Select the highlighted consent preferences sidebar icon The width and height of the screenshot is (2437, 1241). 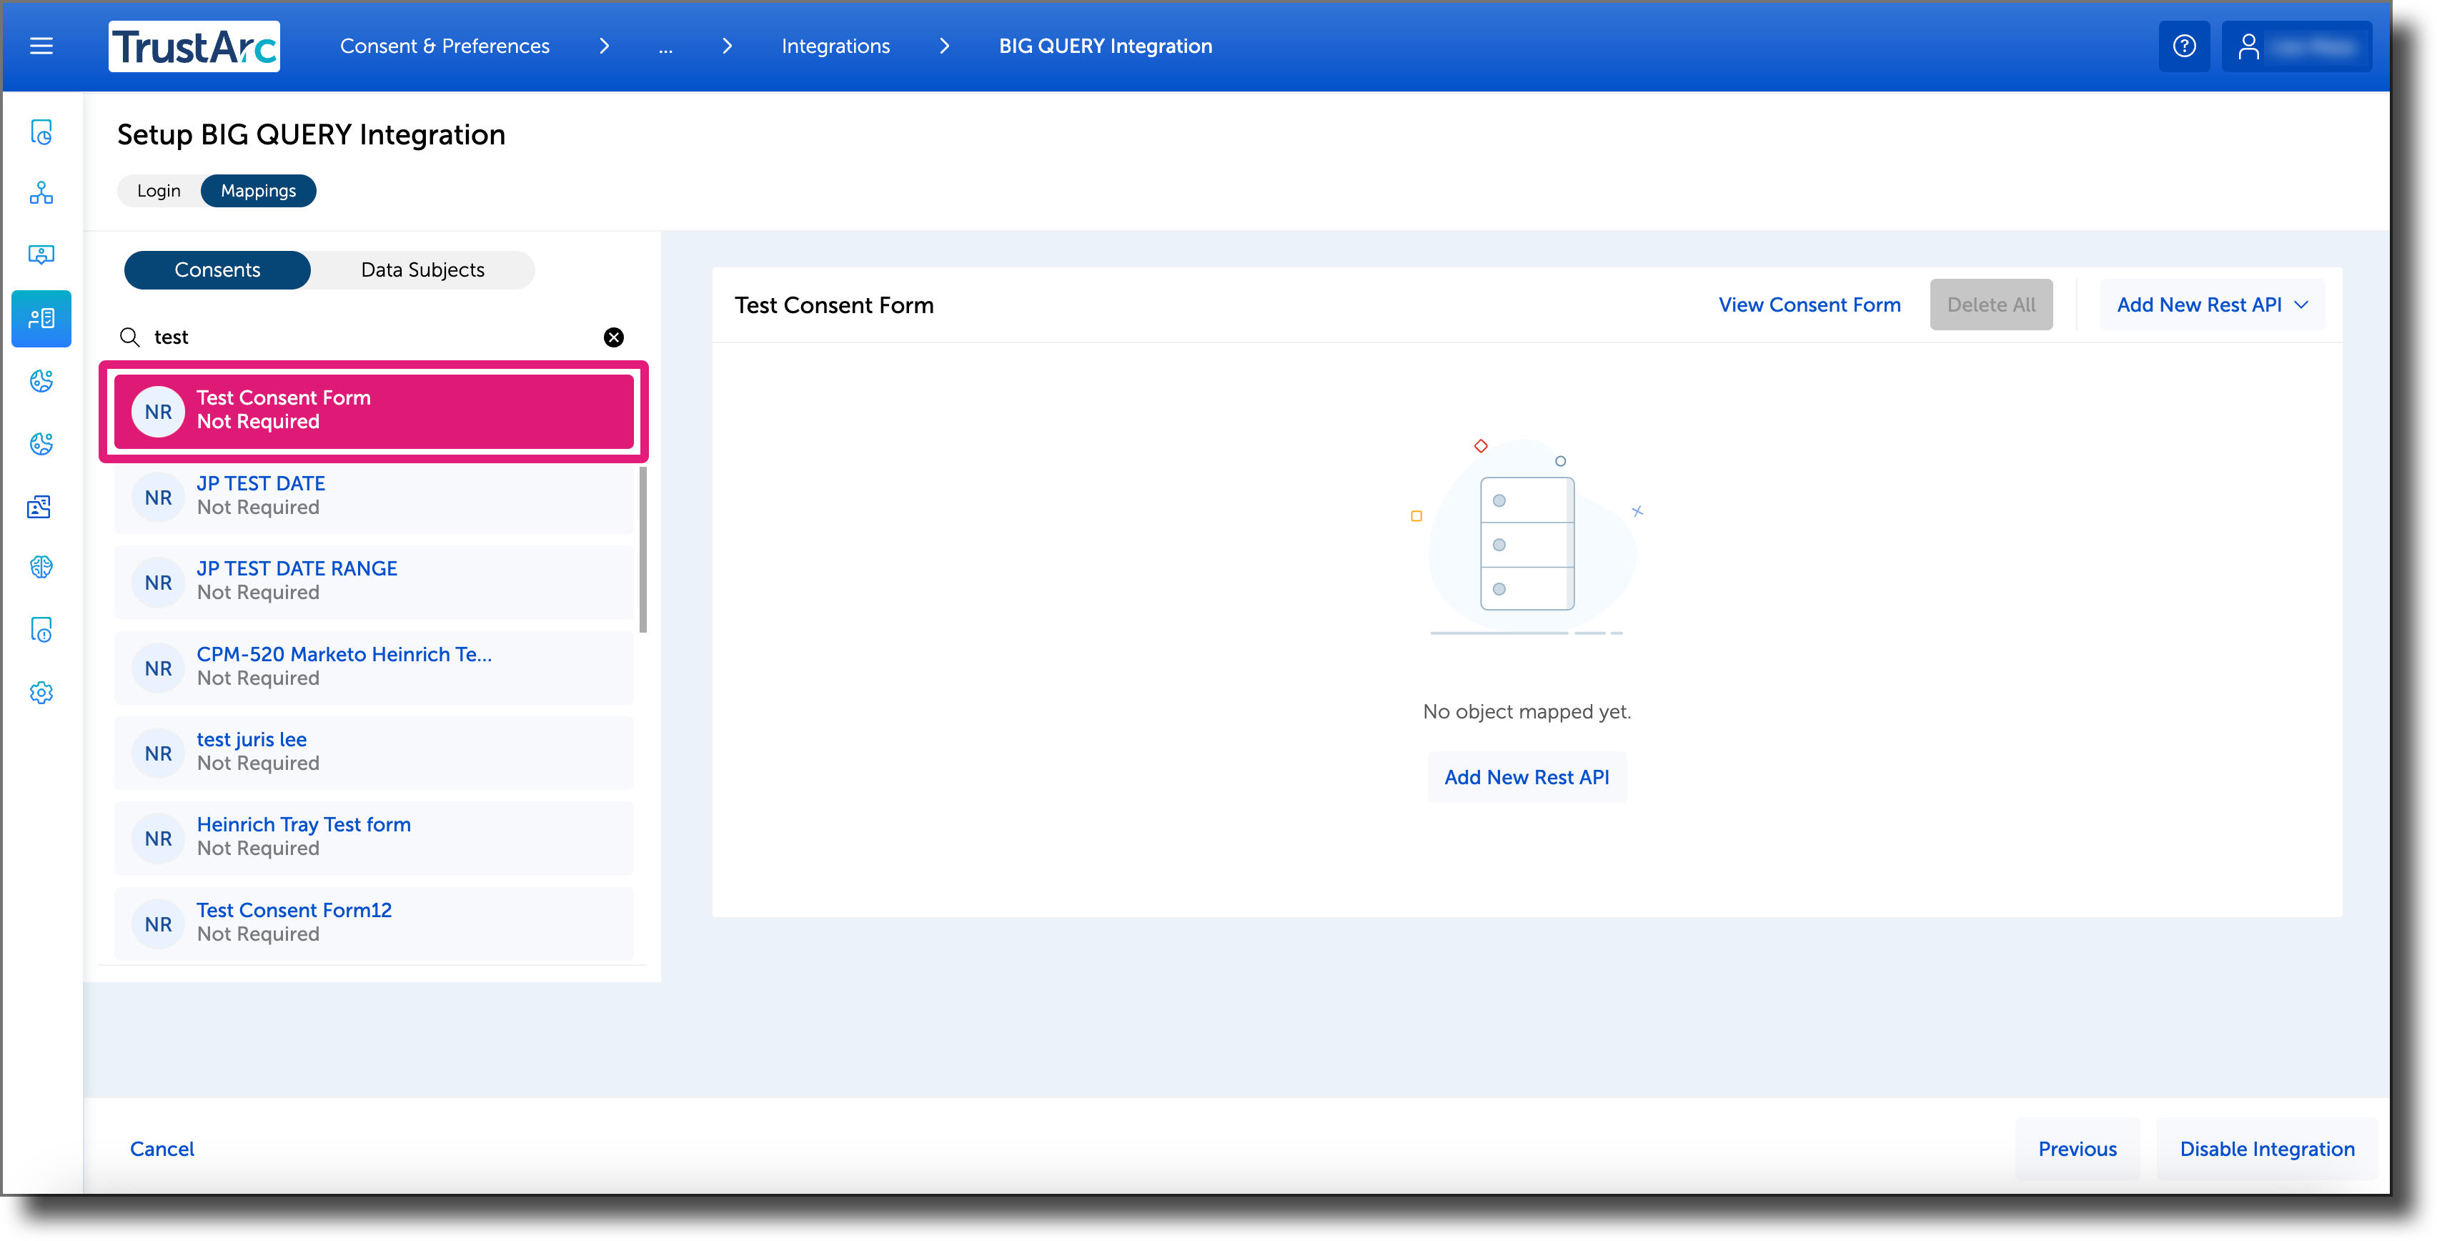(x=41, y=318)
